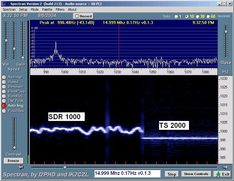The height and width of the screenshot is (181, 234).
Task: Click the Exit button with running man icon
Action: pyautogui.click(x=222, y=174)
